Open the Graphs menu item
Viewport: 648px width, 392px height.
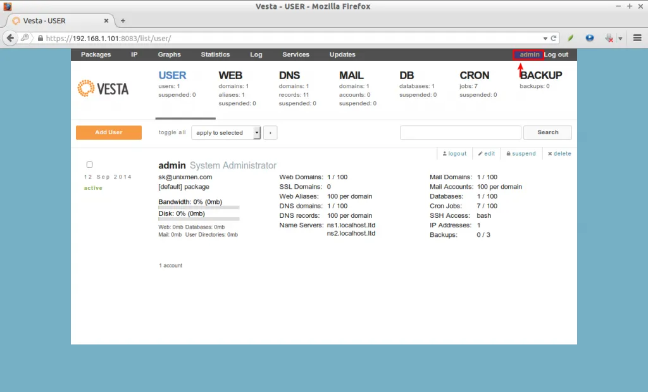[x=170, y=54]
